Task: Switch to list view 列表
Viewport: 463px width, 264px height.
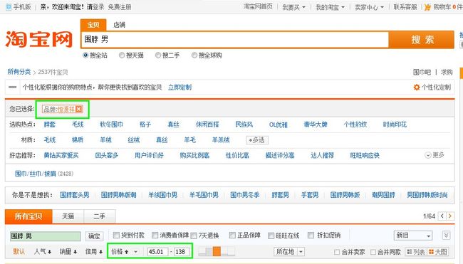Action: click(416, 252)
